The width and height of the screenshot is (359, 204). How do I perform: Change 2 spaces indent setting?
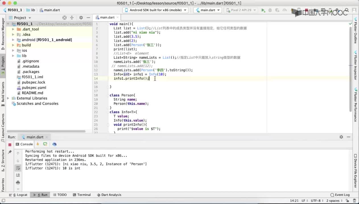click(335, 201)
